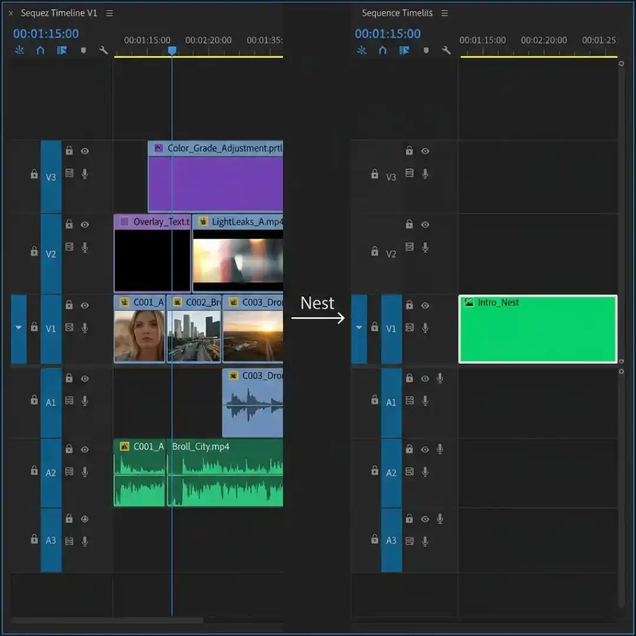Toggle sync lock on V2 in left timeline
The height and width of the screenshot is (636, 636).
[x=69, y=247]
